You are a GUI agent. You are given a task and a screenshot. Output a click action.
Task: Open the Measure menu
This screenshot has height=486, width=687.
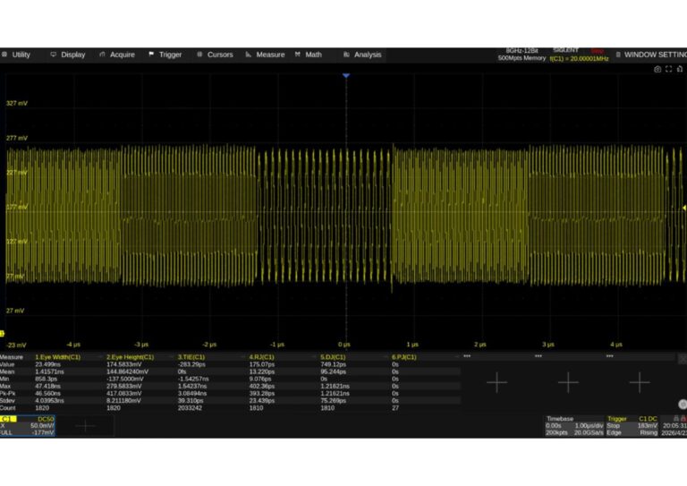265,55
